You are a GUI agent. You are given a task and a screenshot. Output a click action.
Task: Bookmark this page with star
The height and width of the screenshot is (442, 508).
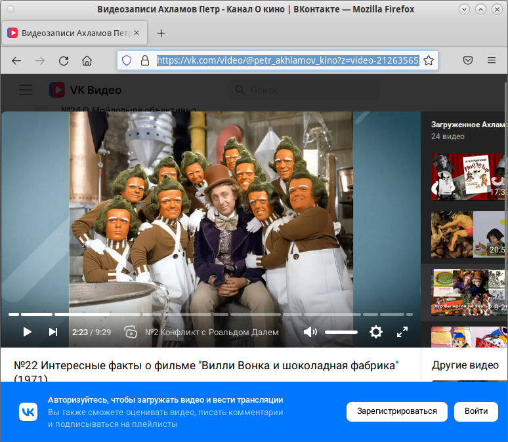[429, 60]
